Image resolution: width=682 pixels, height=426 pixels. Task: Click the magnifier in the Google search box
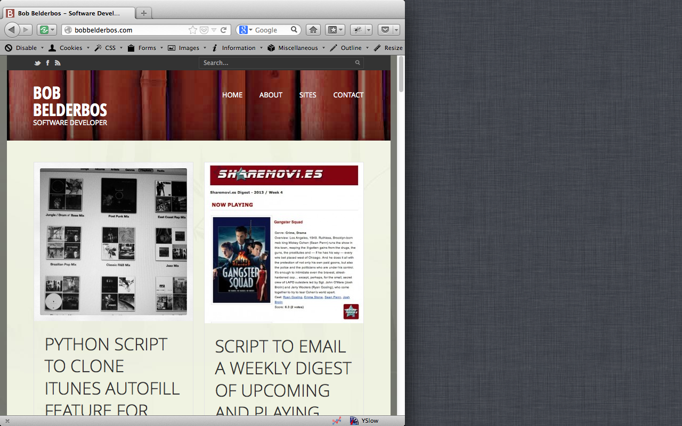pyautogui.click(x=294, y=30)
